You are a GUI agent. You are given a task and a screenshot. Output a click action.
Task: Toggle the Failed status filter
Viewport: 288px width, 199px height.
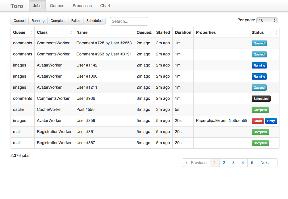coord(76,21)
